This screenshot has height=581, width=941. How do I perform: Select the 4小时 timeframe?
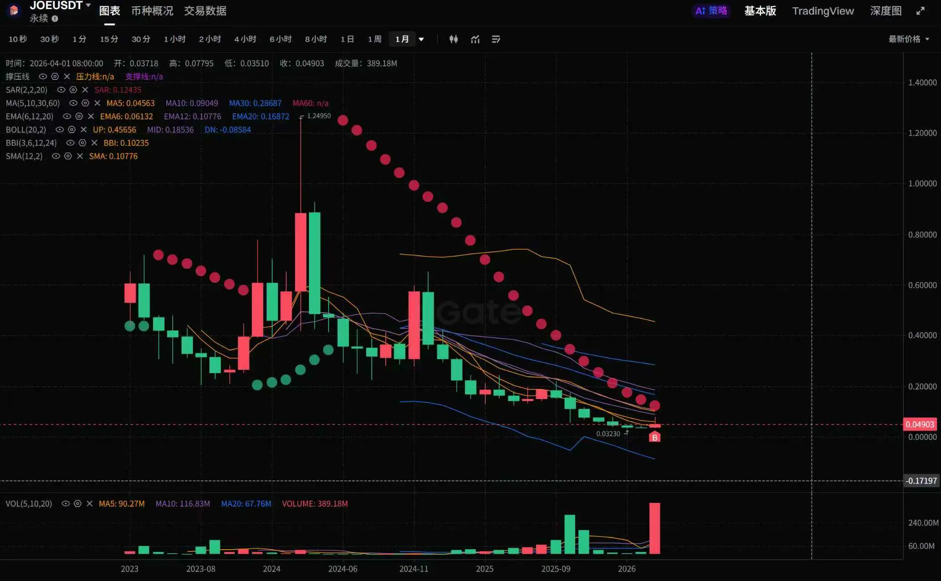click(245, 39)
